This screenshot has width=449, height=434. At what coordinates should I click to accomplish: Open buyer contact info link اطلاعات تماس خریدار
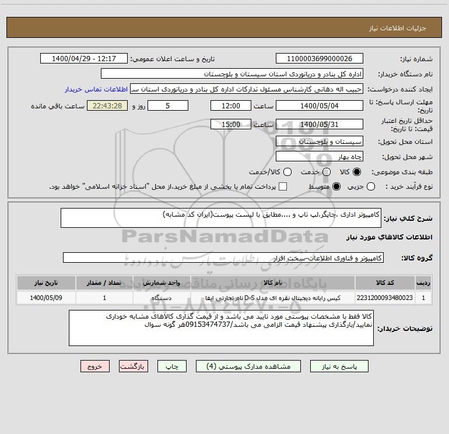[x=96, y=89]
